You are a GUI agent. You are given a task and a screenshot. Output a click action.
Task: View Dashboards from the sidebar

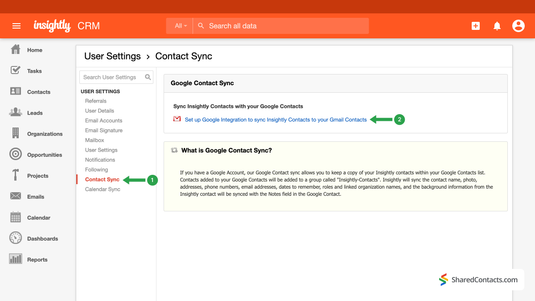[x=43, y=239]
